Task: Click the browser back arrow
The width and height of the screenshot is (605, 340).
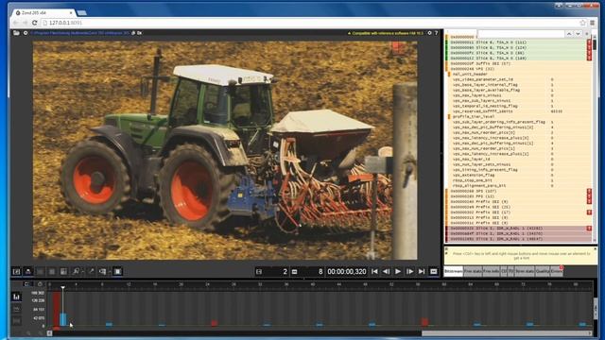Action: tap(16, 23)
